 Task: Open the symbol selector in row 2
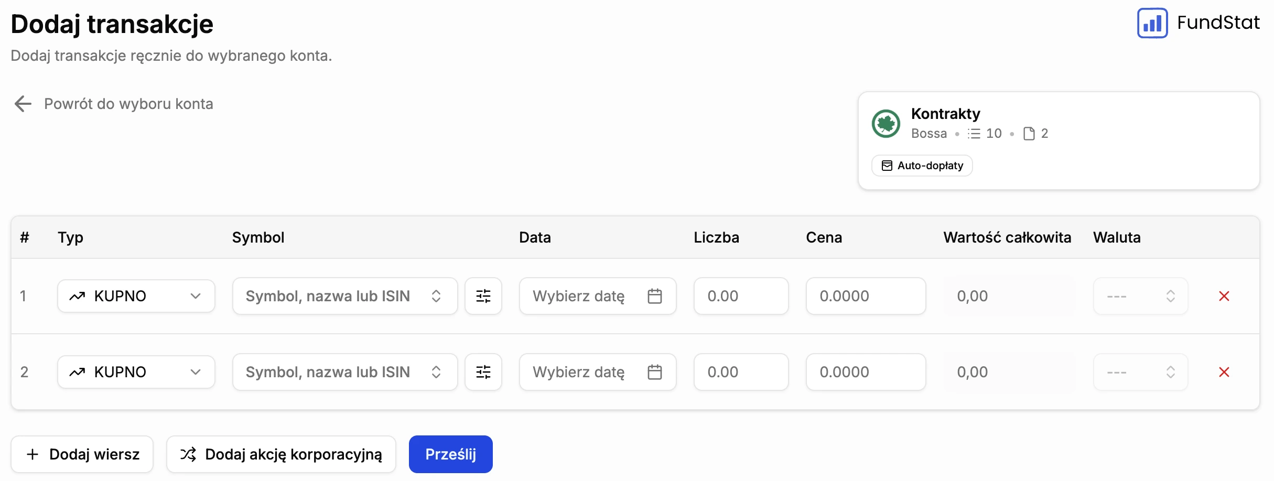click(x=345, y=372)
